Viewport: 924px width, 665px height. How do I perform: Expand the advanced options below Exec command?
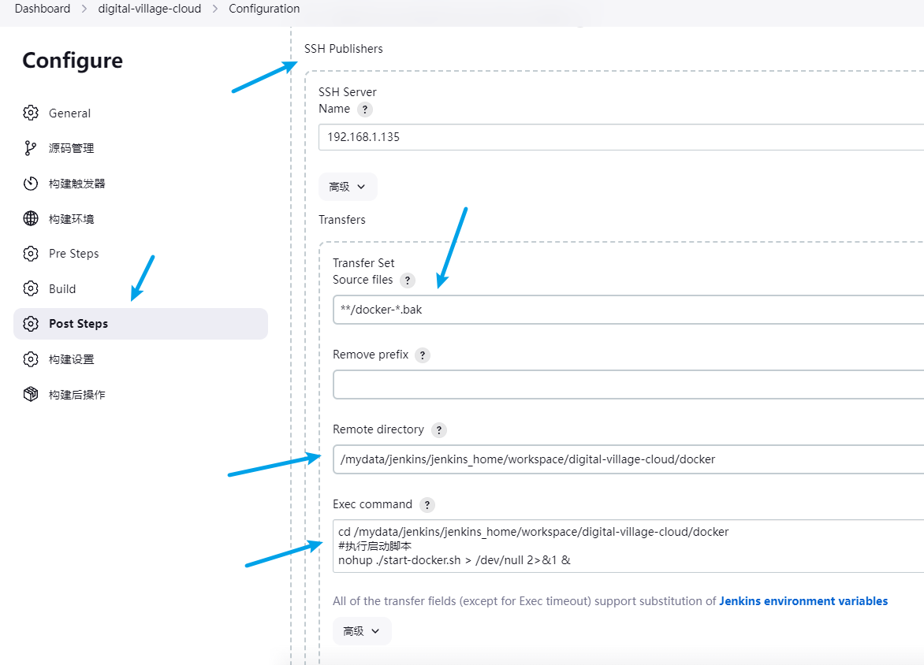pos(362,631)
